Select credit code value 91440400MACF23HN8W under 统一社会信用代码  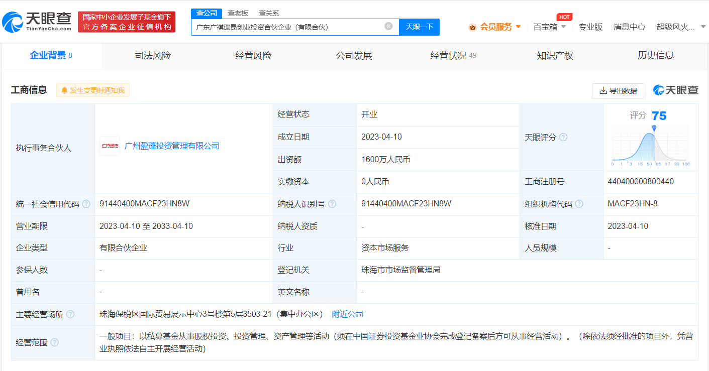pos(144,204)
